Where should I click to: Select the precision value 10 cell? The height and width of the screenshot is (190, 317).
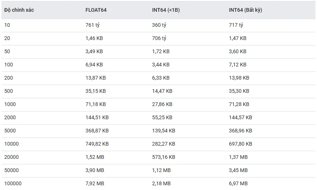(x=7, y=25)
